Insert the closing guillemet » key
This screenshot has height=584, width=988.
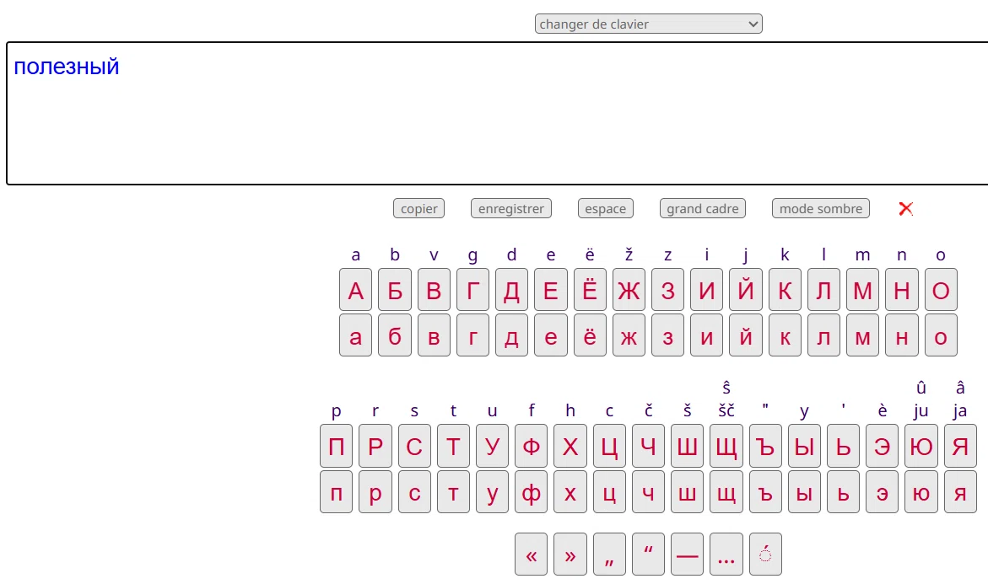pos(570,555)
